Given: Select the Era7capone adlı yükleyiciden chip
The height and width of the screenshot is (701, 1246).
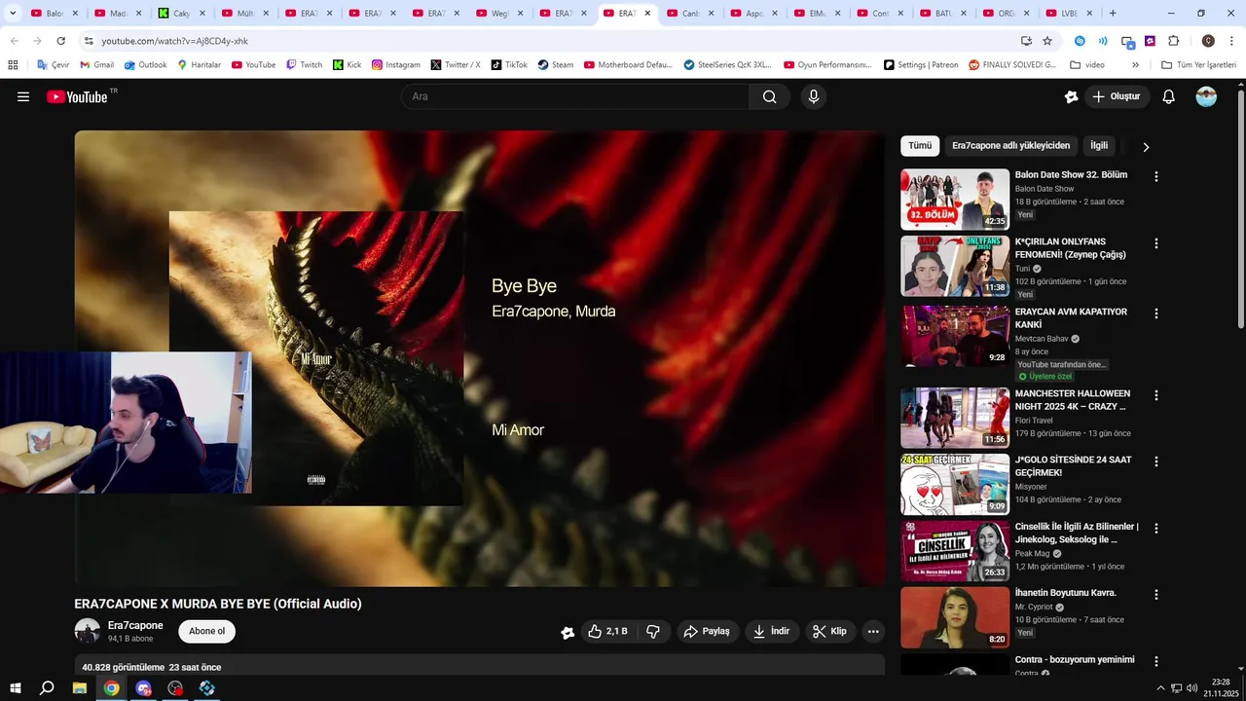Looking at the screenshot, I should point(1010,146).
